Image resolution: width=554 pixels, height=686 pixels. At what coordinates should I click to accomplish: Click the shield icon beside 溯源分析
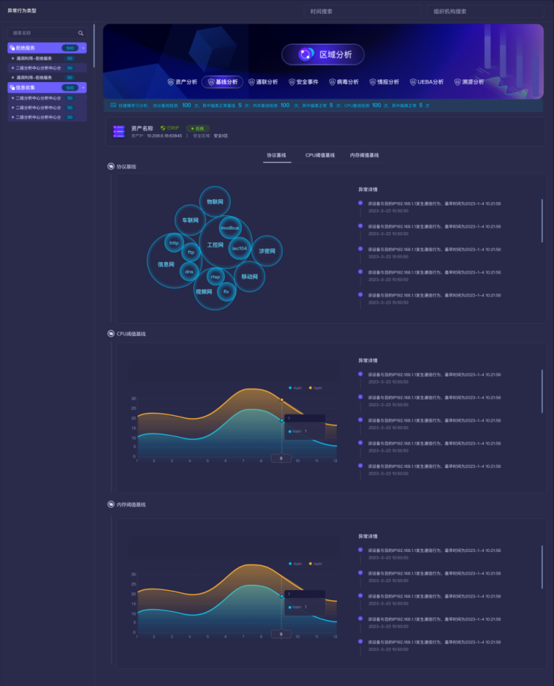(457, 82)
